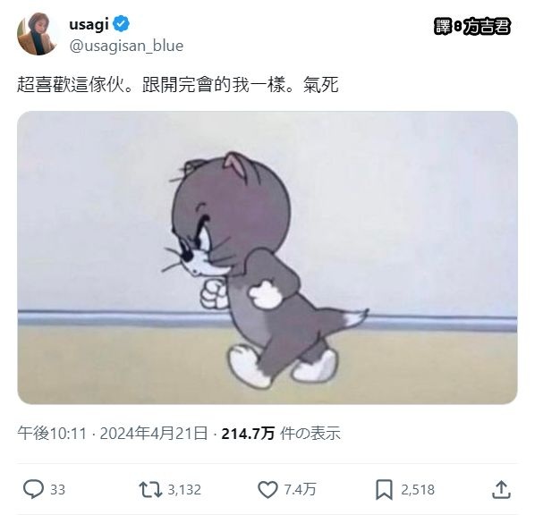Click the 7.4万 likes count
535x515 pixels.
click(x=301, y=490)
